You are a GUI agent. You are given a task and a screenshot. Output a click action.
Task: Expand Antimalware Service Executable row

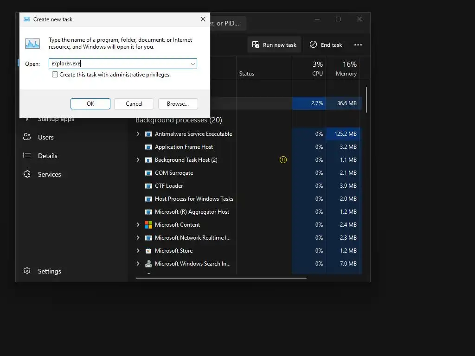pos(138,134)
